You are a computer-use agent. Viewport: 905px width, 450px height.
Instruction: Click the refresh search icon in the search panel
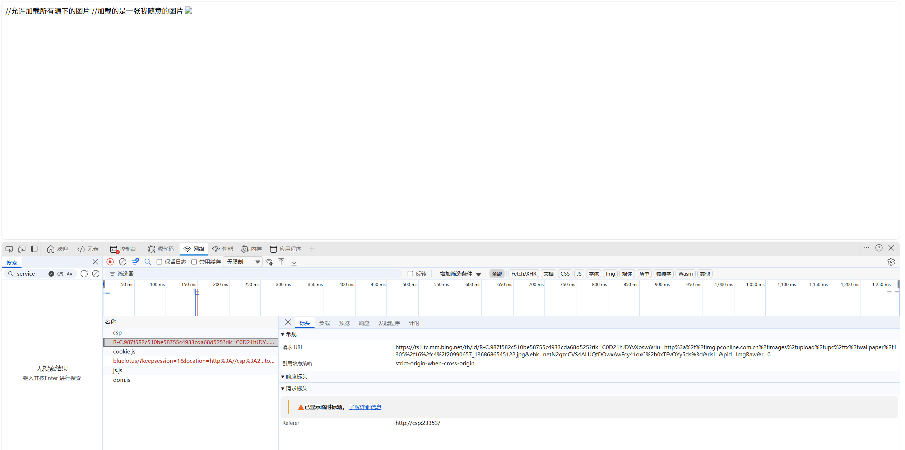pyautogui.click(x=84, y=273)
